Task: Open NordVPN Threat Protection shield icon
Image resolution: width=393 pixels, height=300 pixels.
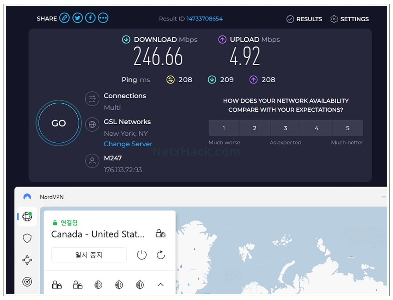Action: [x=27, y=238]
